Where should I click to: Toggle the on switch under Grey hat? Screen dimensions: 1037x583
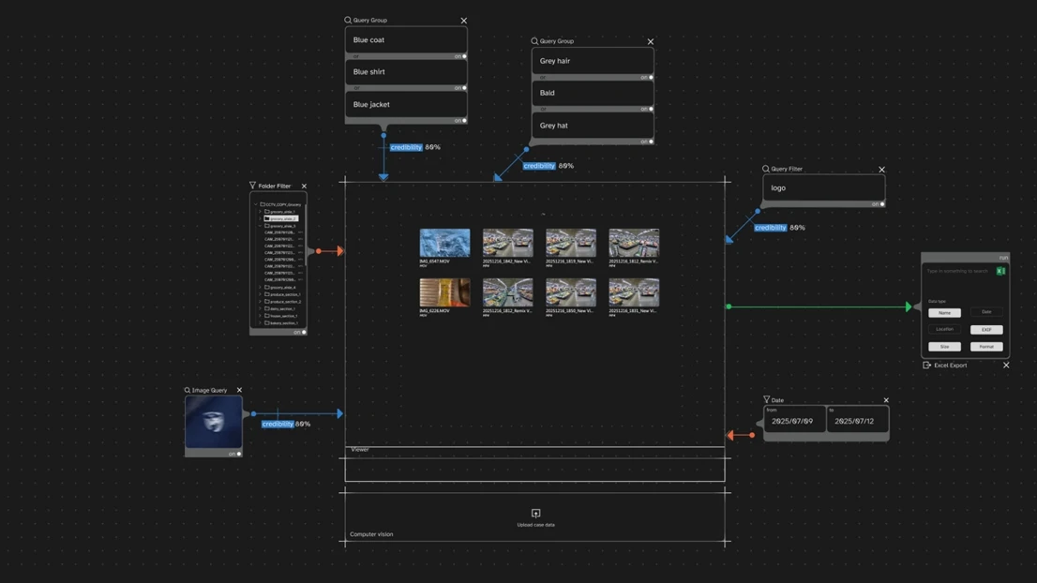click(x=650, y=142)
